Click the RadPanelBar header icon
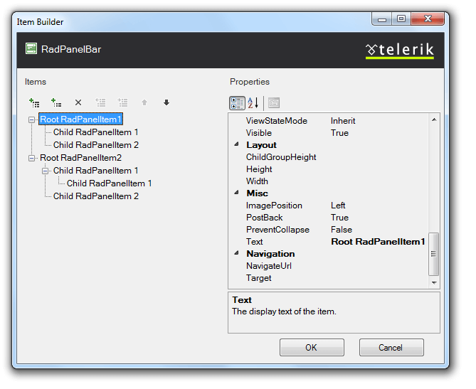 pyautogui.click(x=31, y=49)
